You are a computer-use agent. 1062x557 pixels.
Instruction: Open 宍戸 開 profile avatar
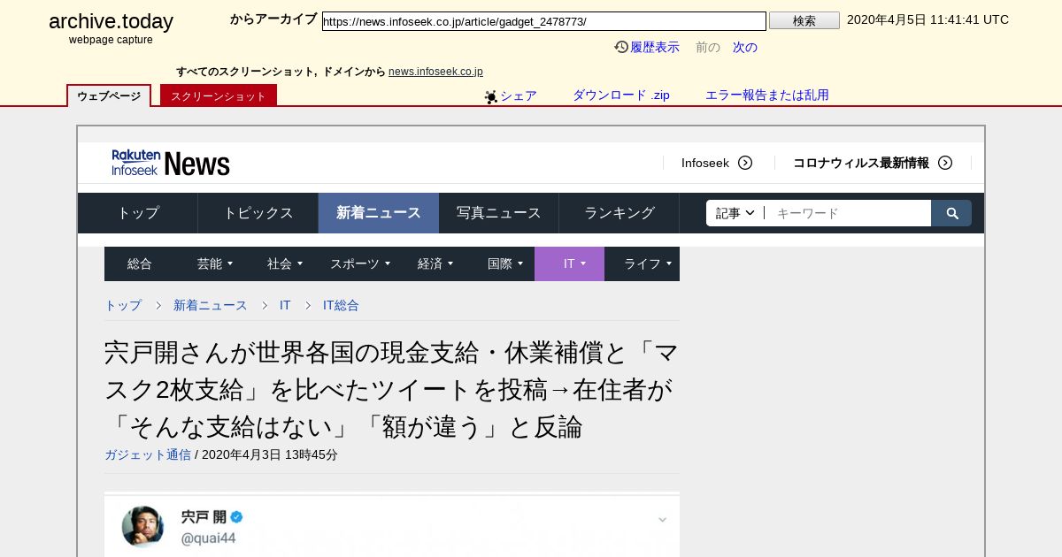point(142,527)
